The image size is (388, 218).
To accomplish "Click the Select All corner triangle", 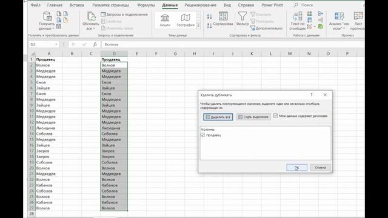I will 32,54.
